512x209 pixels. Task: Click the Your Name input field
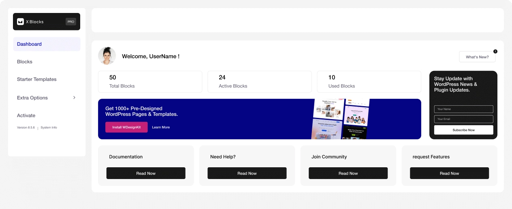(x=463, y=109)
